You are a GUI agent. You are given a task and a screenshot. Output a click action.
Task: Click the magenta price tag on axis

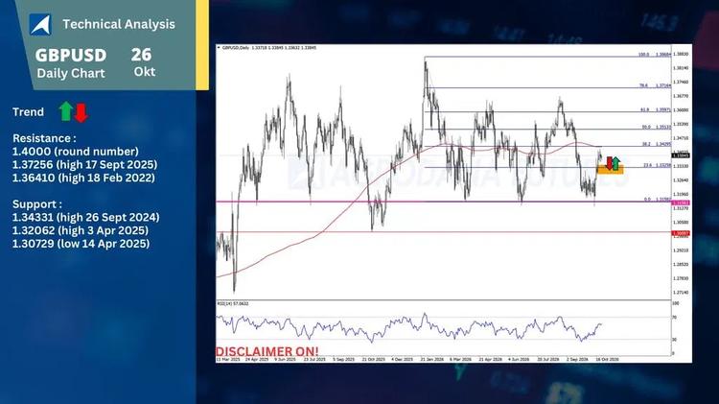point(681,202)
